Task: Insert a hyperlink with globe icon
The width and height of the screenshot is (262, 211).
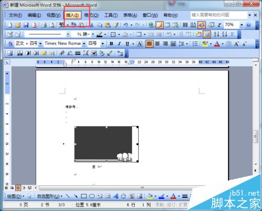Action: 151,25
